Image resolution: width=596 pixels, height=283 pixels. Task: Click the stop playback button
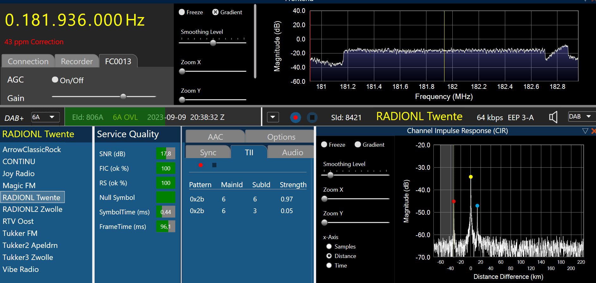click(312, 118)
